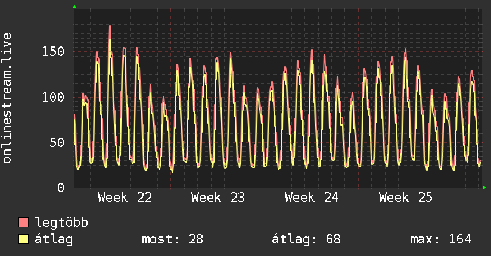Click the onlinestream.live vertical axis title
The image size is (491, 256).
(x=7, y=98)
